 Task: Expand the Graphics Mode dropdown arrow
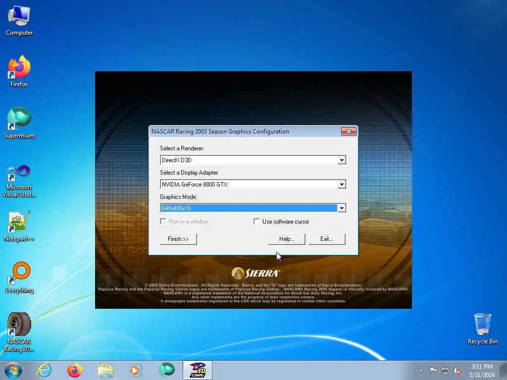click(x=342, y=208)
